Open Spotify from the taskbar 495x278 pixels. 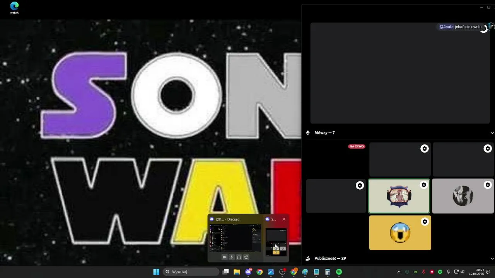pyautogui.click(x=339, y=272)
